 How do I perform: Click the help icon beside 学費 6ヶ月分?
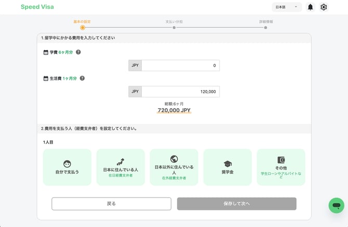(x=78, y=52)
